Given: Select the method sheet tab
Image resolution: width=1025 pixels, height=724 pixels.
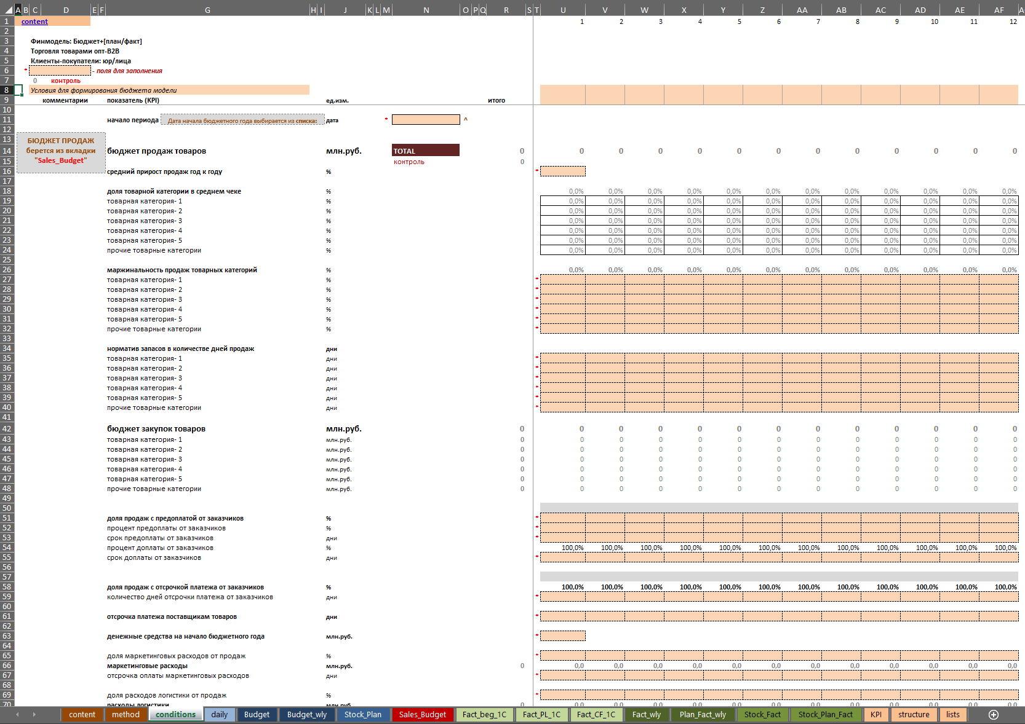Looking at the screenshot, I should (126, 714).
